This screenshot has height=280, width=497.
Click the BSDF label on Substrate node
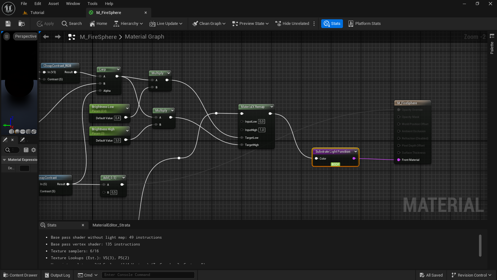click(335, 164)
